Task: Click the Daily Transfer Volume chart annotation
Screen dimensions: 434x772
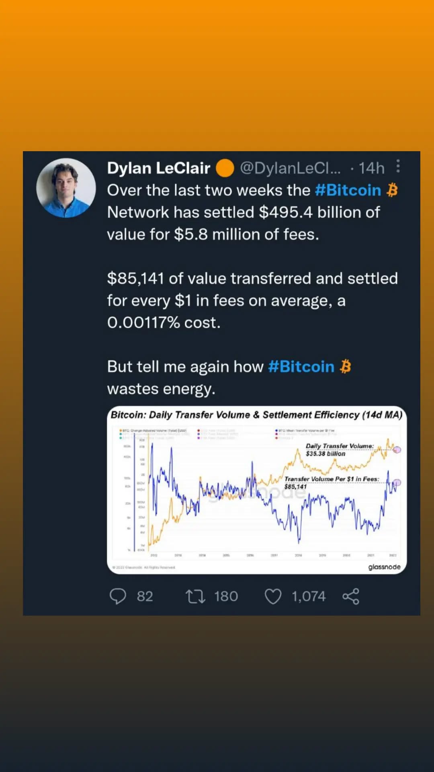Action: (340, 450)
